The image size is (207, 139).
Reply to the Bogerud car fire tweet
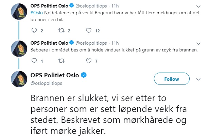(34, 31)
